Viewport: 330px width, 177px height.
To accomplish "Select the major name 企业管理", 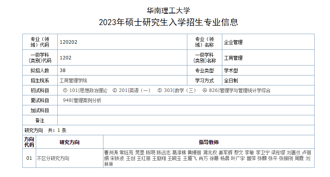I will [233, 42].
